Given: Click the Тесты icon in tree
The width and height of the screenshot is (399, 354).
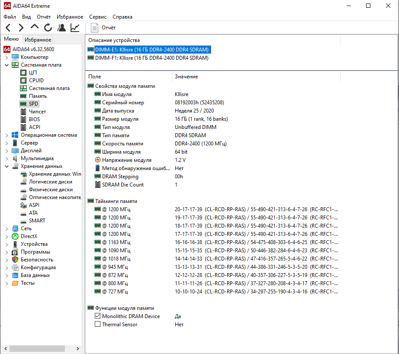Looking at the screenshot, I should [x=15, y=283].
